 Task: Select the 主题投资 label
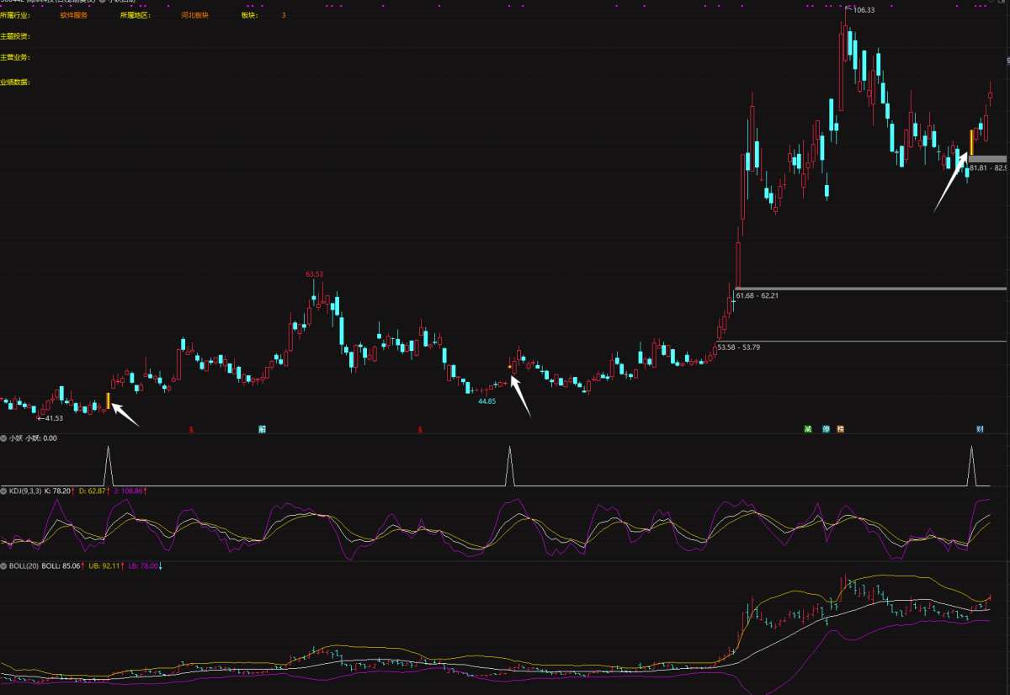(14, 36)
